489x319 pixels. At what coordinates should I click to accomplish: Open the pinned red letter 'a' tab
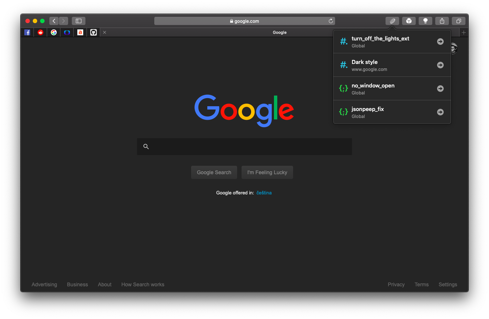[x=80, y=32]
